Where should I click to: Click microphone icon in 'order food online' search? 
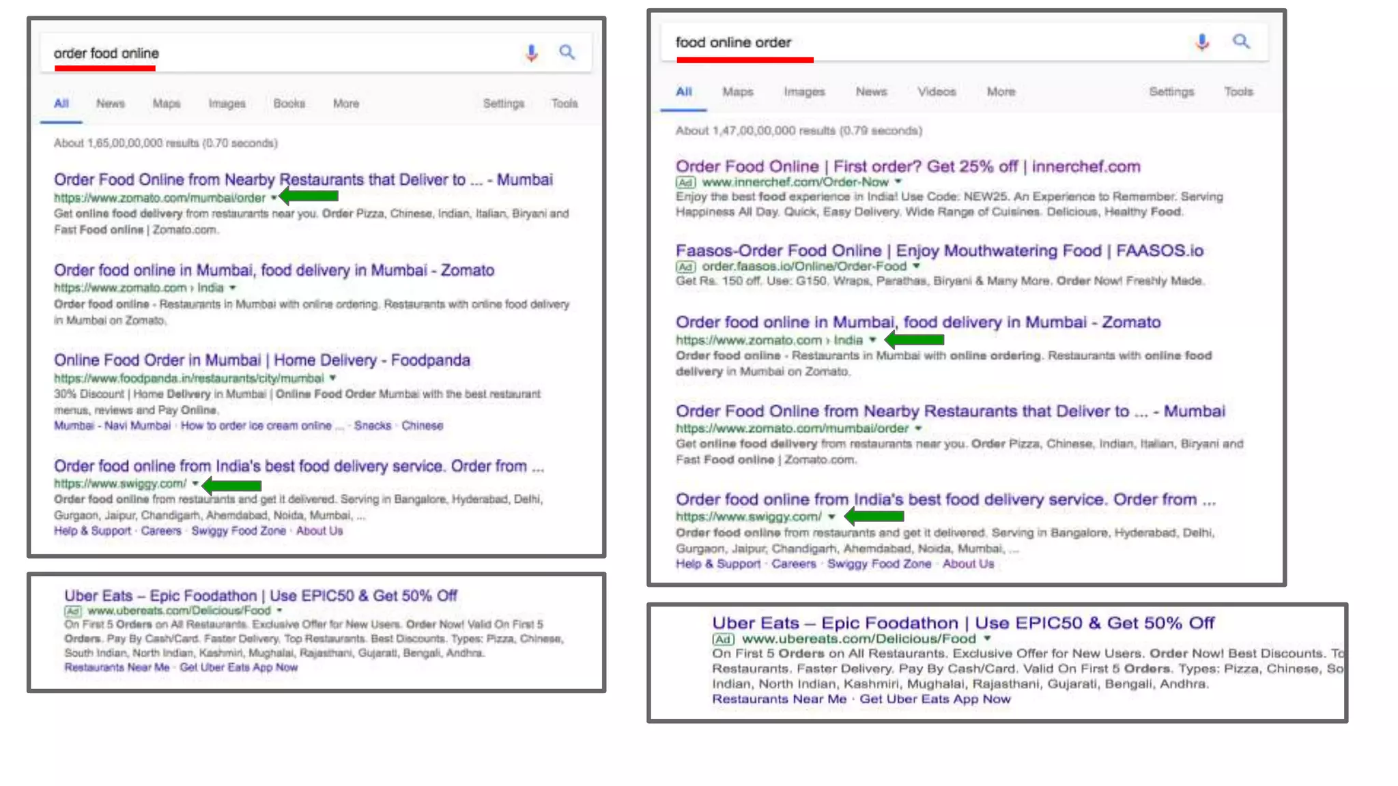click(x=531, y=53)
